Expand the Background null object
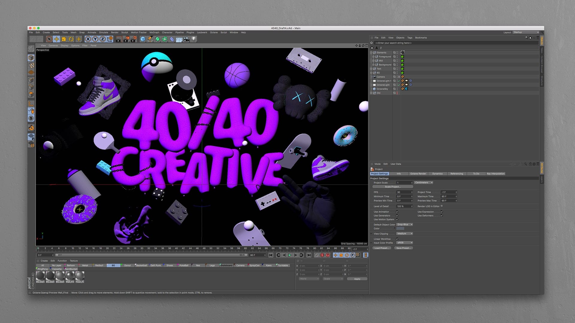 click(x=373, y=65)
